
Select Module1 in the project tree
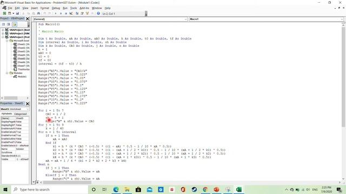pos(20,77)
